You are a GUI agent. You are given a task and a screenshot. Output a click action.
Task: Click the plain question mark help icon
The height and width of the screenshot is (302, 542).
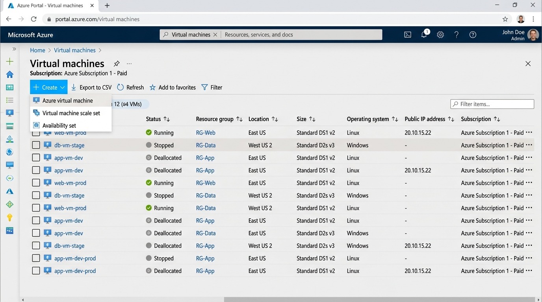pyautogui.click(x=457, y=35)
